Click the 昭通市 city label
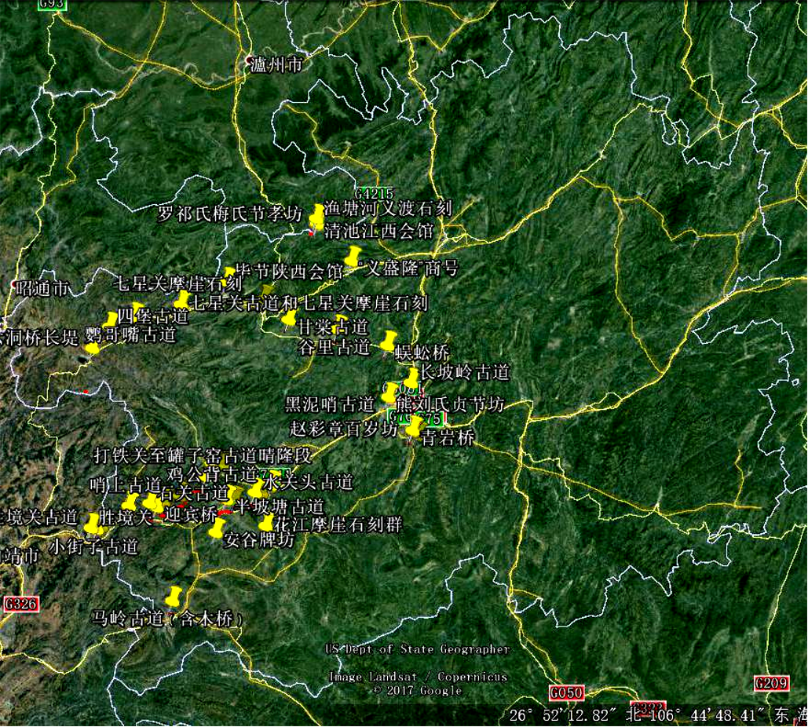The height and width of the screenshot is (727, 808). [x=41, y=288]
